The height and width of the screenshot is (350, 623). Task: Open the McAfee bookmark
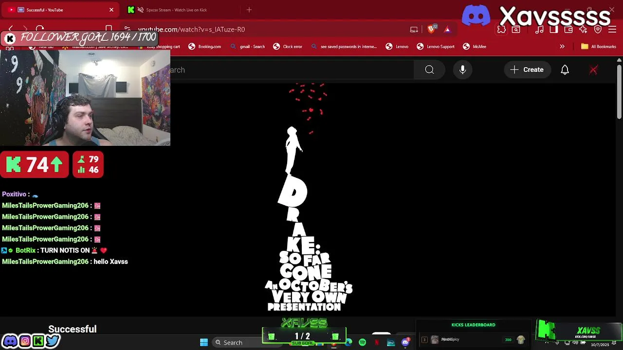tap(475, 47)
